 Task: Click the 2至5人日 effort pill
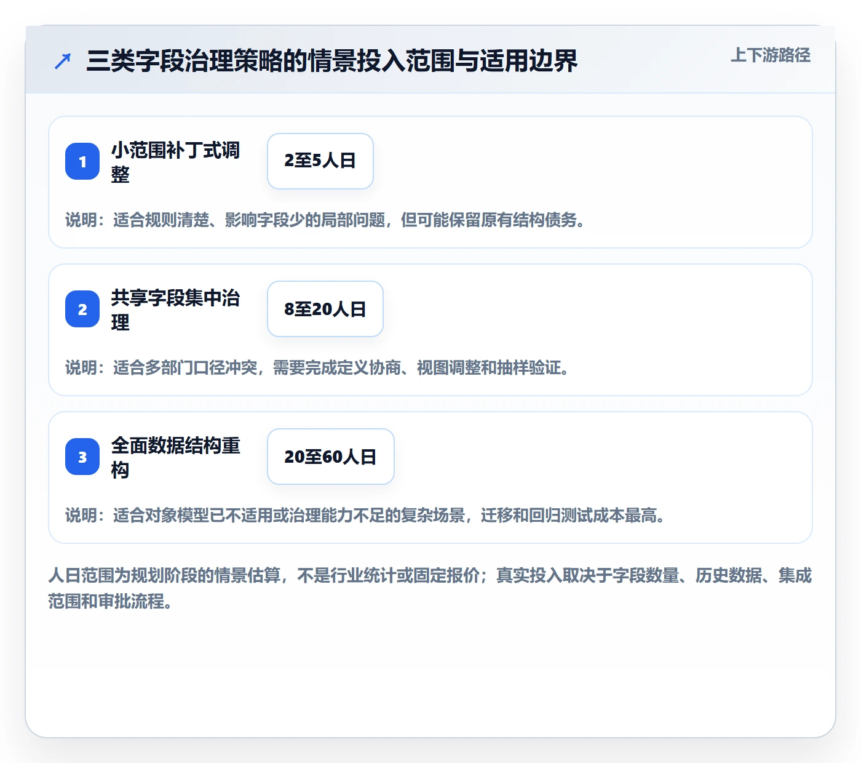(x=320, y=161)
